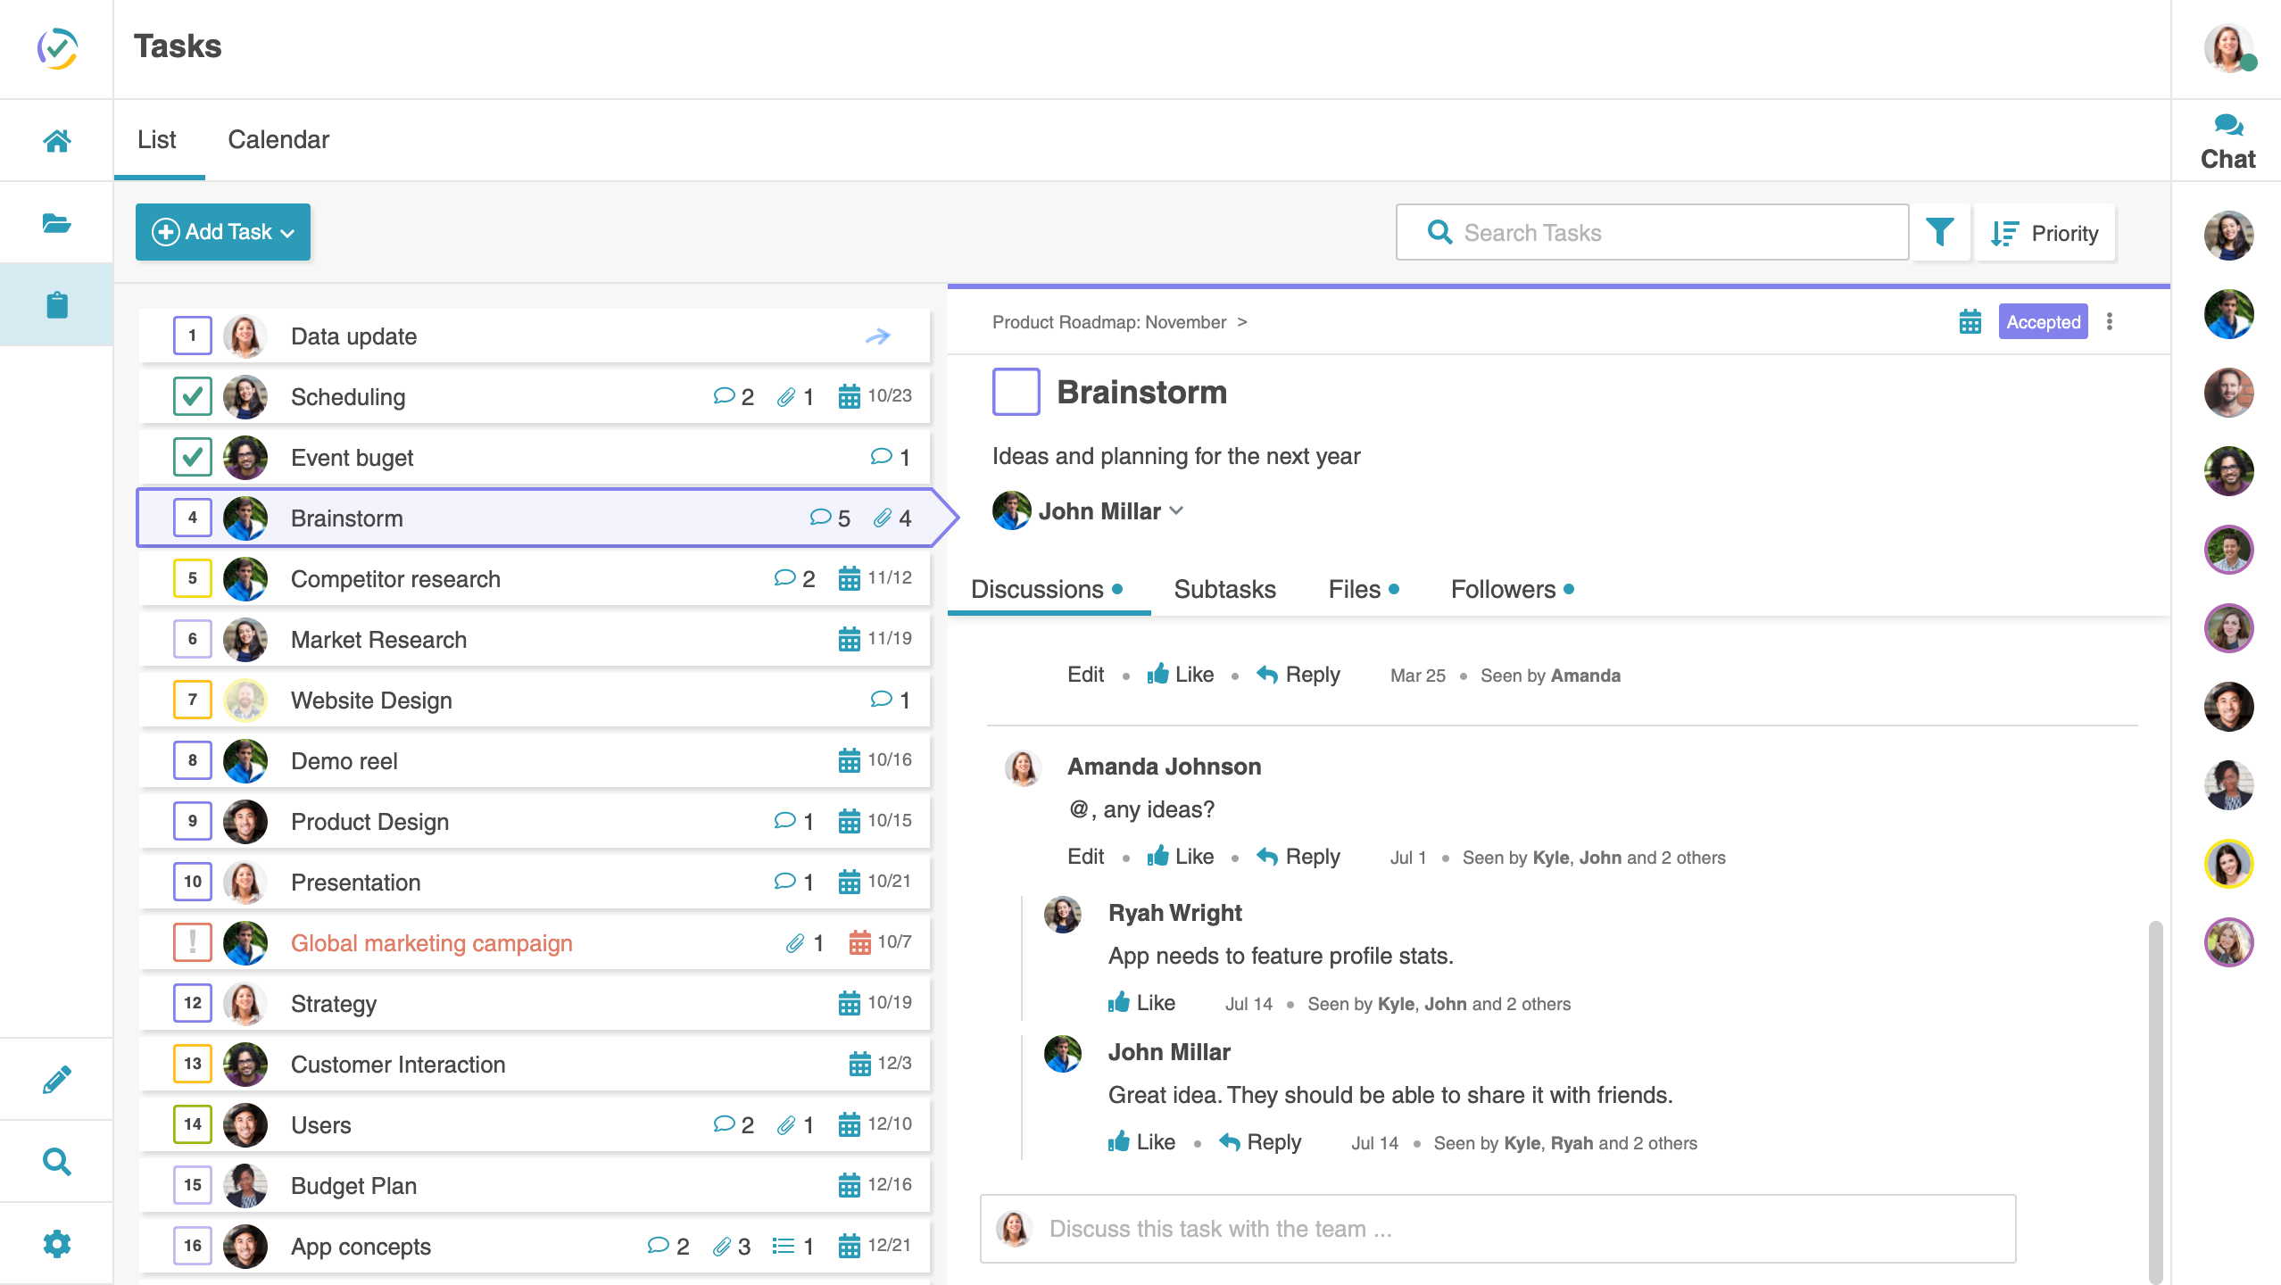Open your profile avatar at top right
Screen dimensions: 2281x1285
coord(2228,48)
